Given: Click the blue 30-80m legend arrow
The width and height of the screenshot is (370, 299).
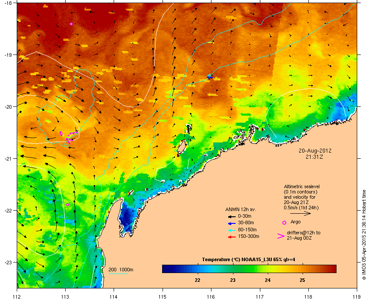Looking at the screenshot, I should click(232, 223).
